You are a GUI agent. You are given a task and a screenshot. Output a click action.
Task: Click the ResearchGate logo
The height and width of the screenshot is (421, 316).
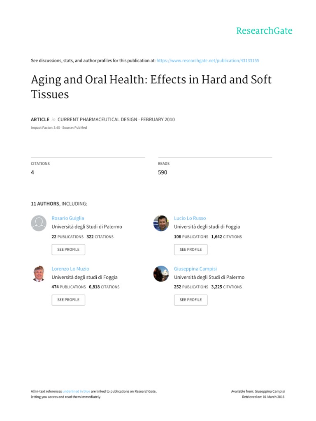264,31
